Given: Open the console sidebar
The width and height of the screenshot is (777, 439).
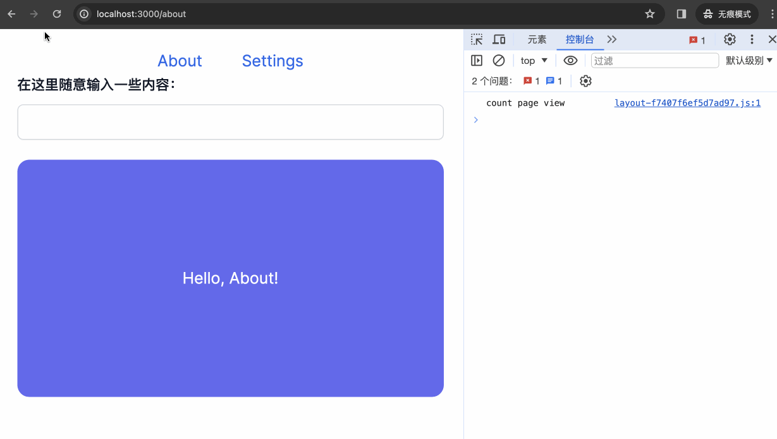Looking at the screenshot, I should pyautogui.click(x=476, y=60).
